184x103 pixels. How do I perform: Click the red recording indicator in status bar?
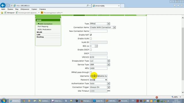157,97
